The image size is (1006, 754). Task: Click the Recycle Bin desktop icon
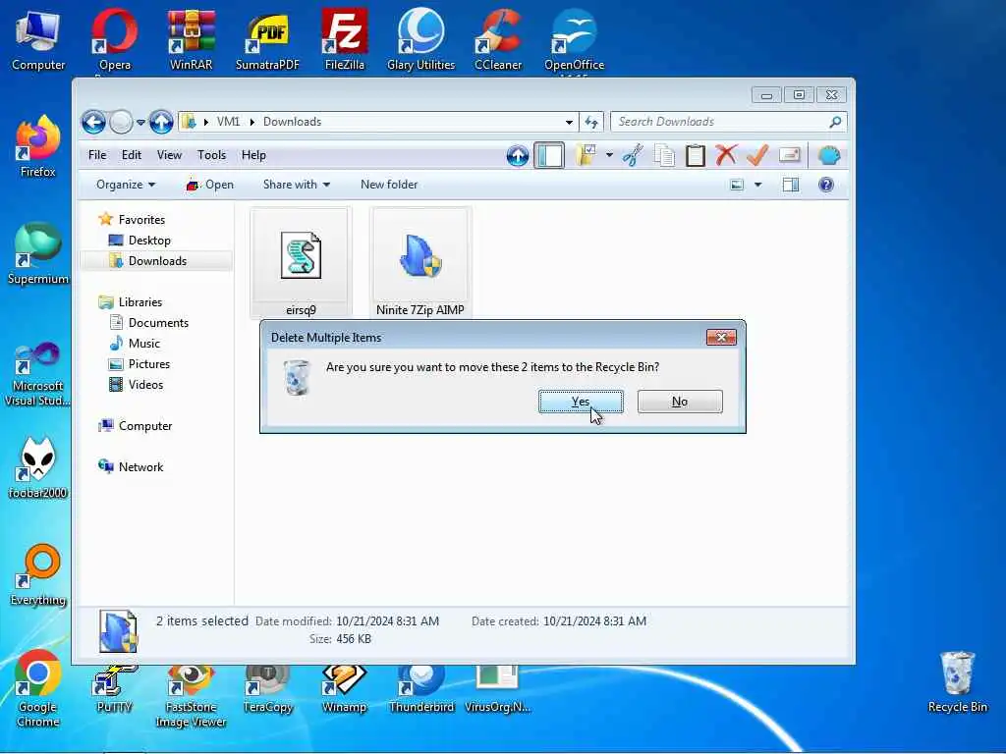coord(957,682)
